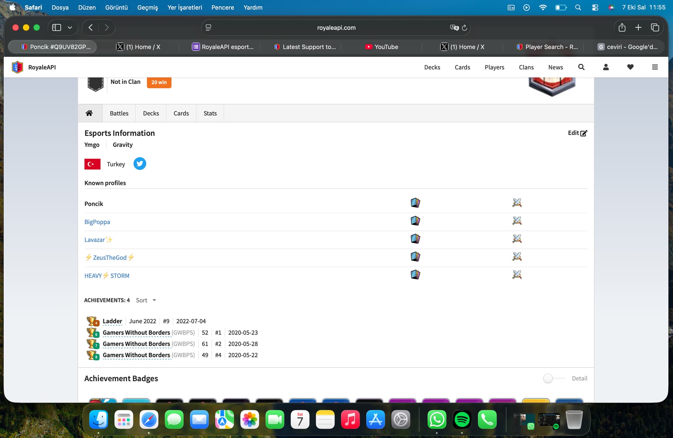Click the royaleapi.com address bar
673x438 pixels.
point(336,28)
